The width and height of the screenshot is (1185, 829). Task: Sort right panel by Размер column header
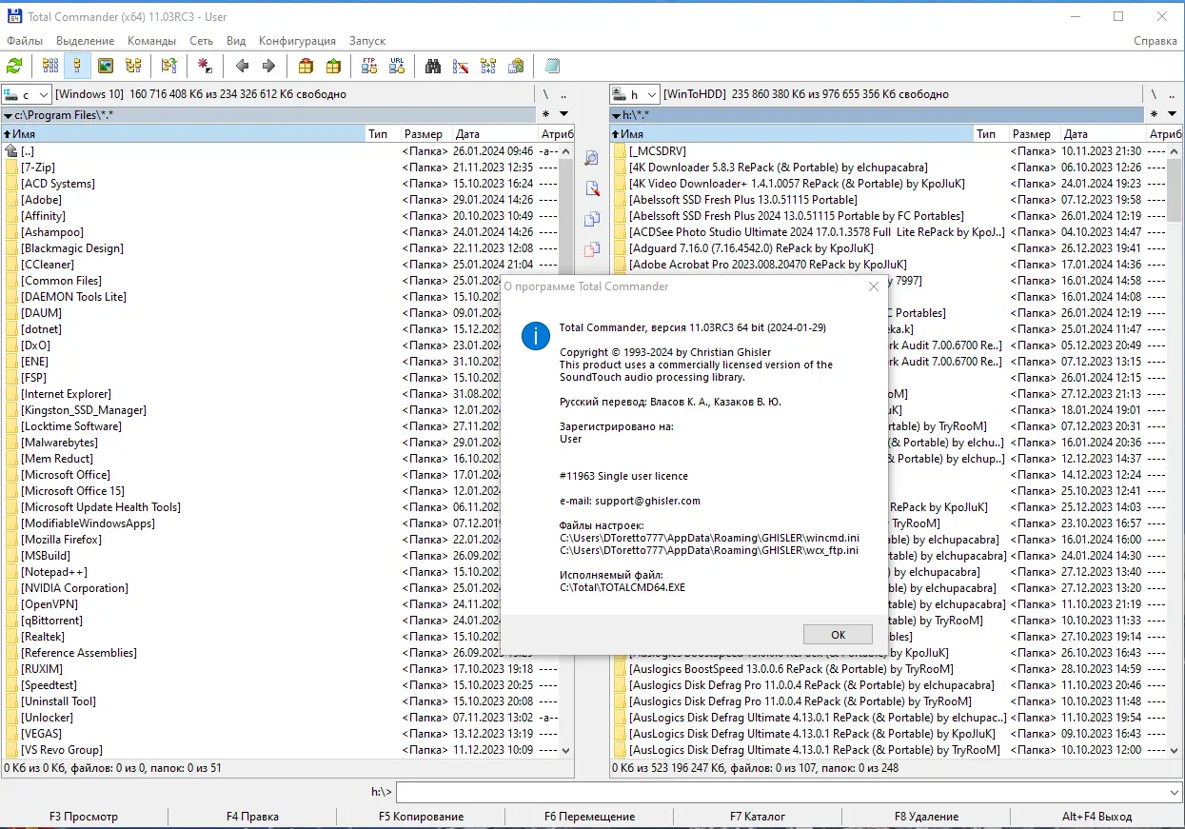1035,134
